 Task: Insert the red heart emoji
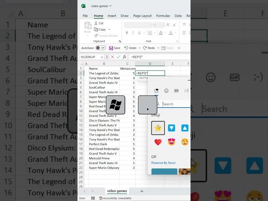tap(158, 142)
